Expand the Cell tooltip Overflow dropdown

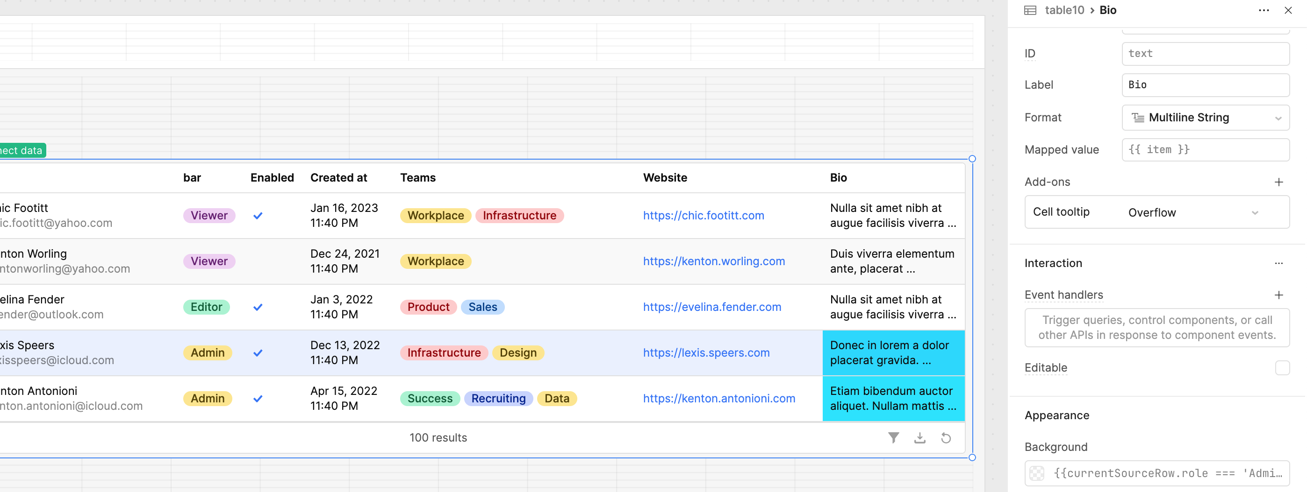pos(1193,212)
